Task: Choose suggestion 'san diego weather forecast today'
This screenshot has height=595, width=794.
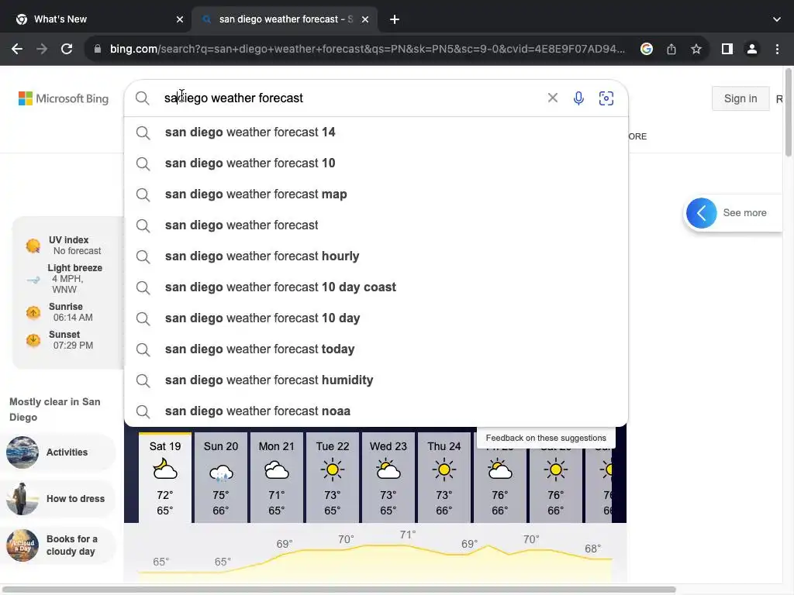Action: [376, 349]
